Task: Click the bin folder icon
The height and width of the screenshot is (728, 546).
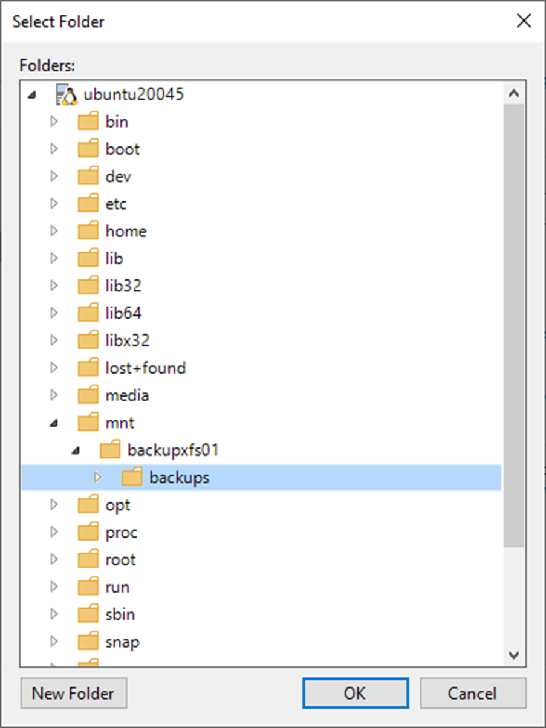Action: (88, 122)
